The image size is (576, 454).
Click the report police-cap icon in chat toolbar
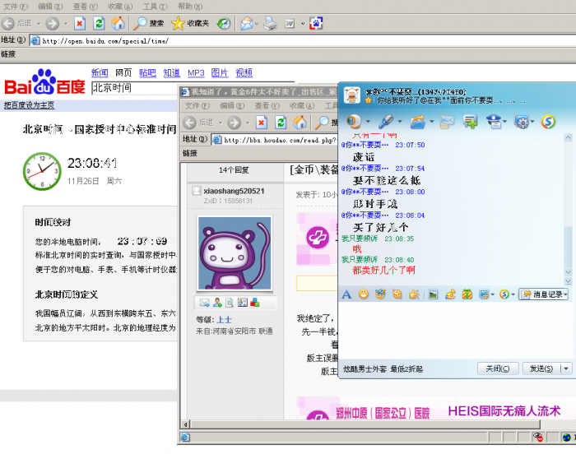(x=494, y=121)
